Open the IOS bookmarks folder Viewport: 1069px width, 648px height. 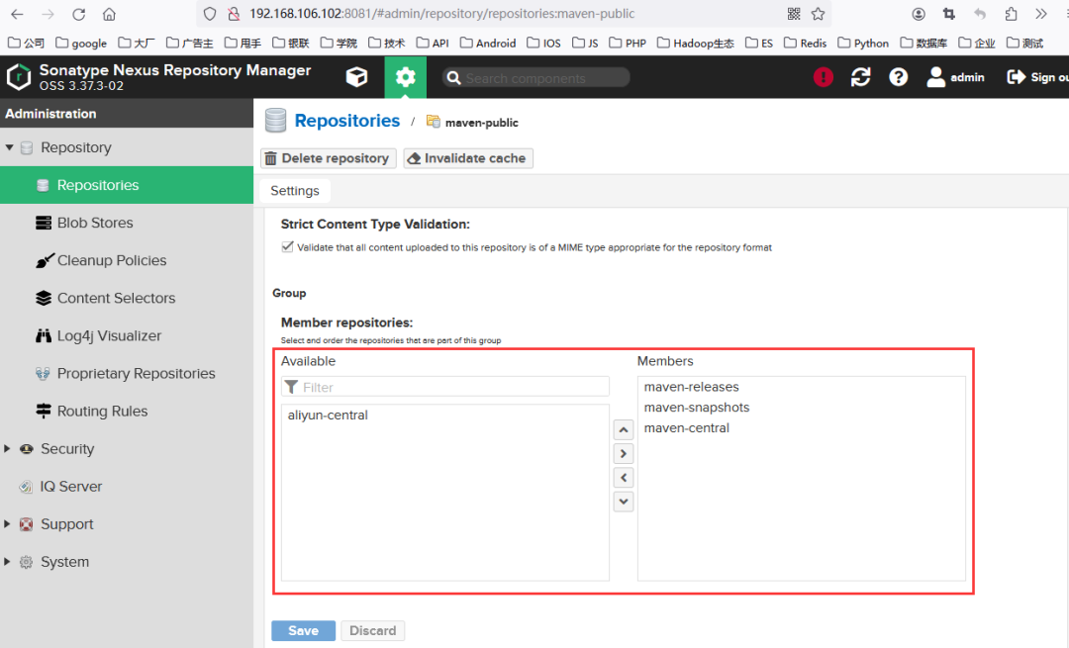[x=543, y=43]
